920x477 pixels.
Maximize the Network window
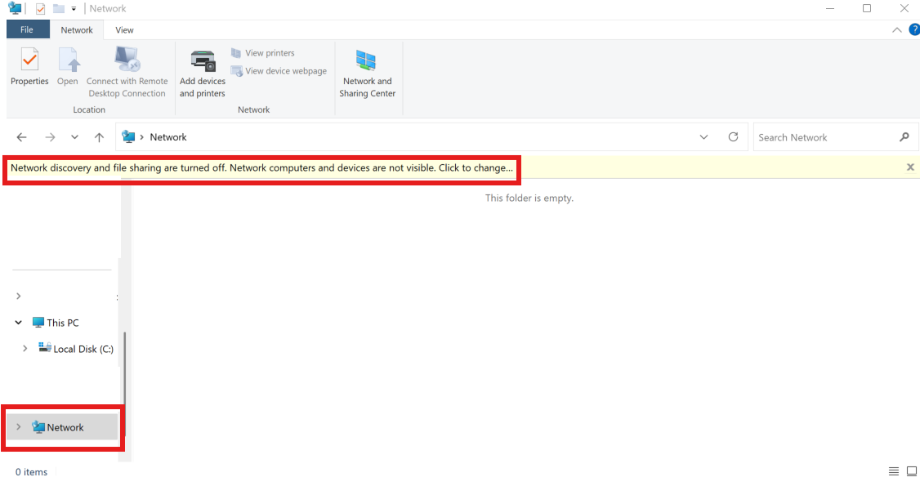click(867, 8)
